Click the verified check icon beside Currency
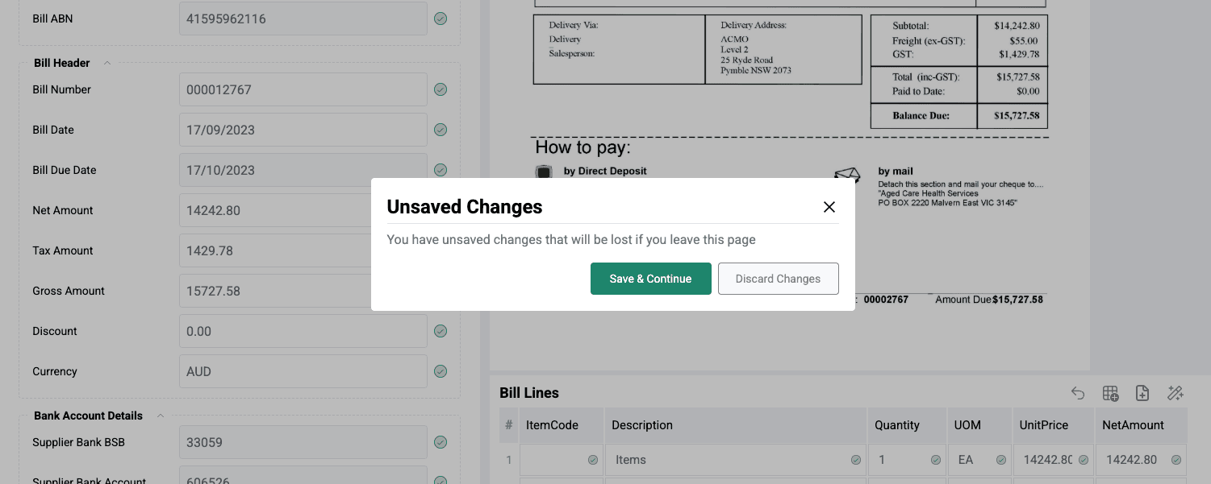Viewport: 1211px width, 484px height. [x=441, y=371]
